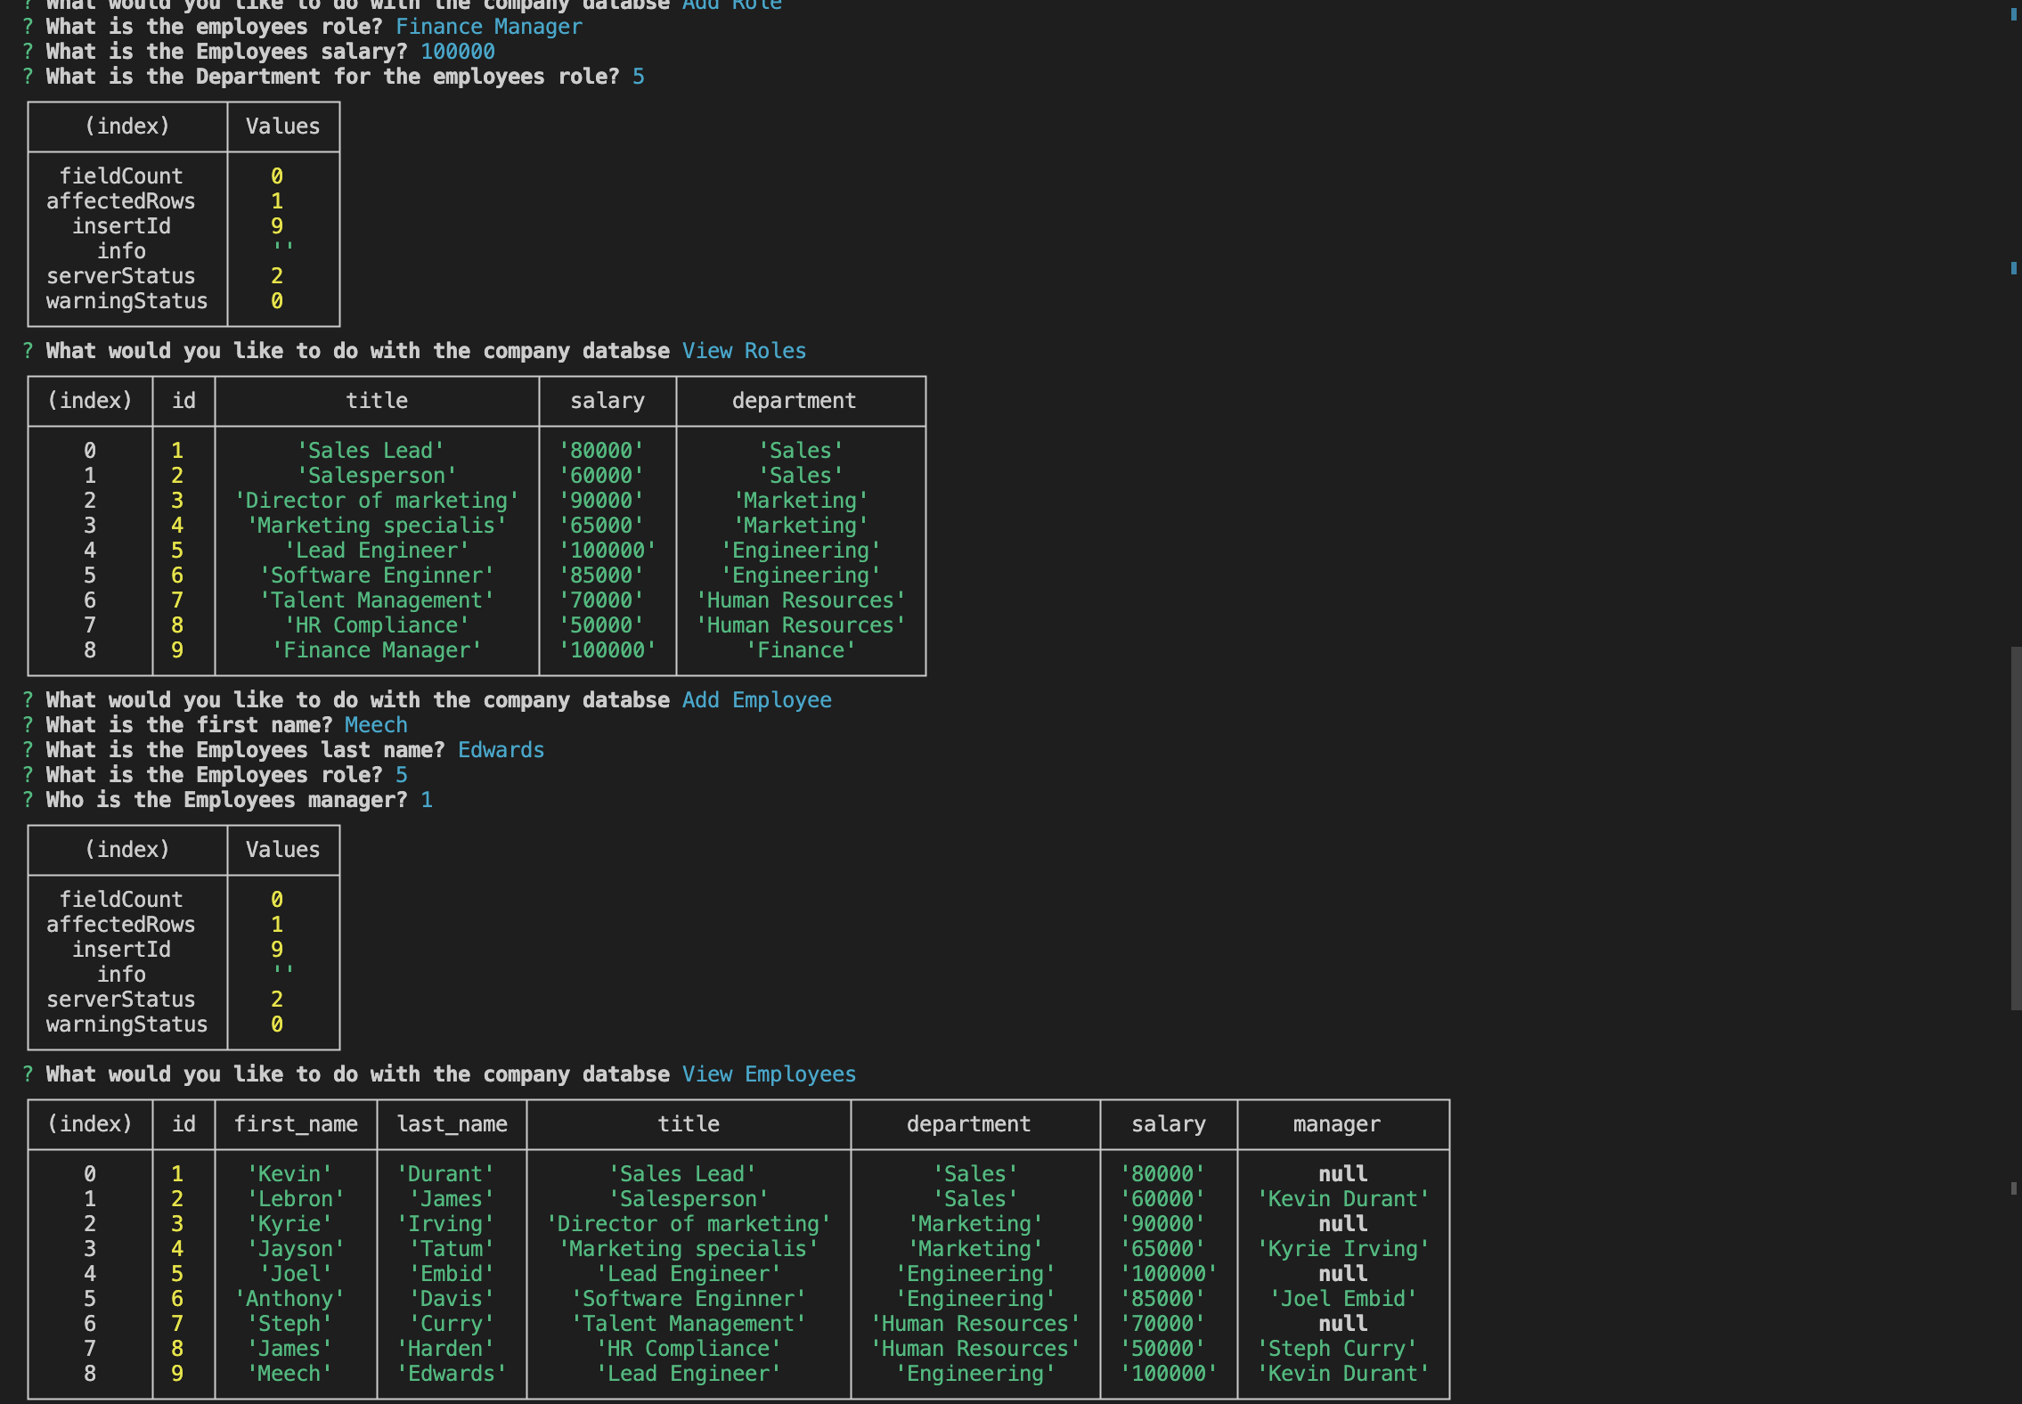Screen dimensions: 2022x1404
Task: Click 'Finance' department cell in roles table
Action: tap(801, 650)
